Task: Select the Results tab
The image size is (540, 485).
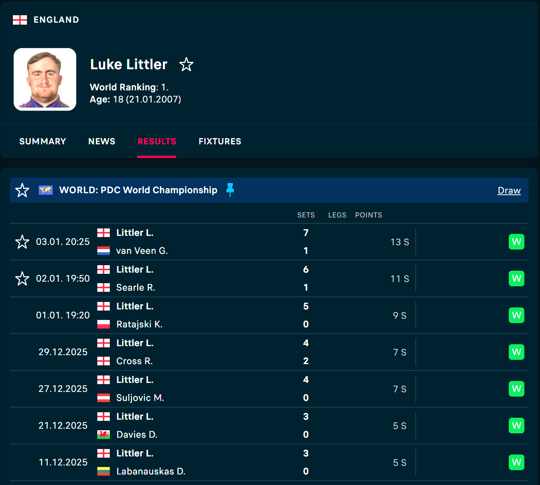Action: click(157, 141)
